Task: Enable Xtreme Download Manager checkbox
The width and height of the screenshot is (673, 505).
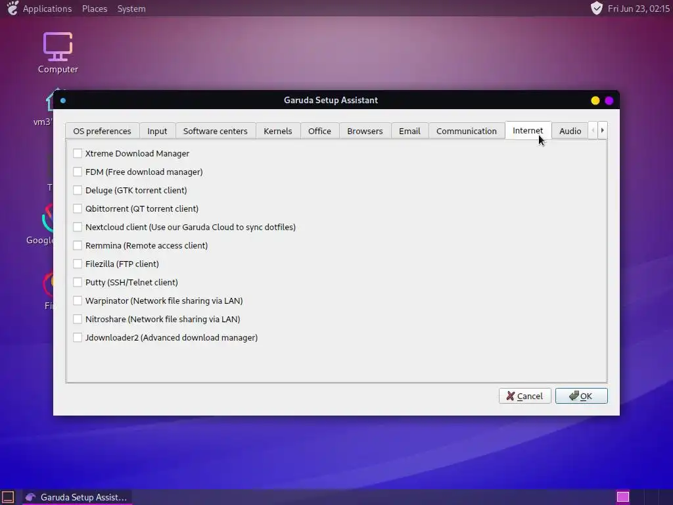Action: [78, 153]
